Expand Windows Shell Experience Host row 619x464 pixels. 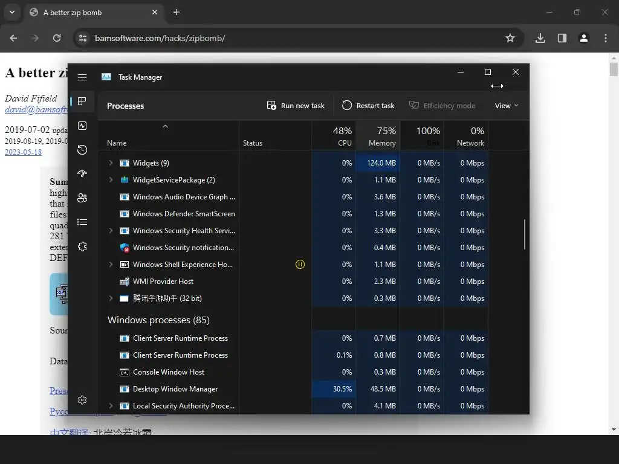point(111,265)
